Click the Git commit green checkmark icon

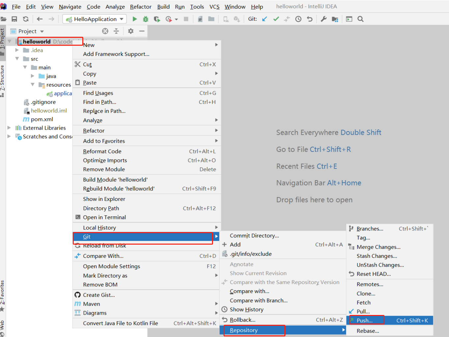click(276, 19)
